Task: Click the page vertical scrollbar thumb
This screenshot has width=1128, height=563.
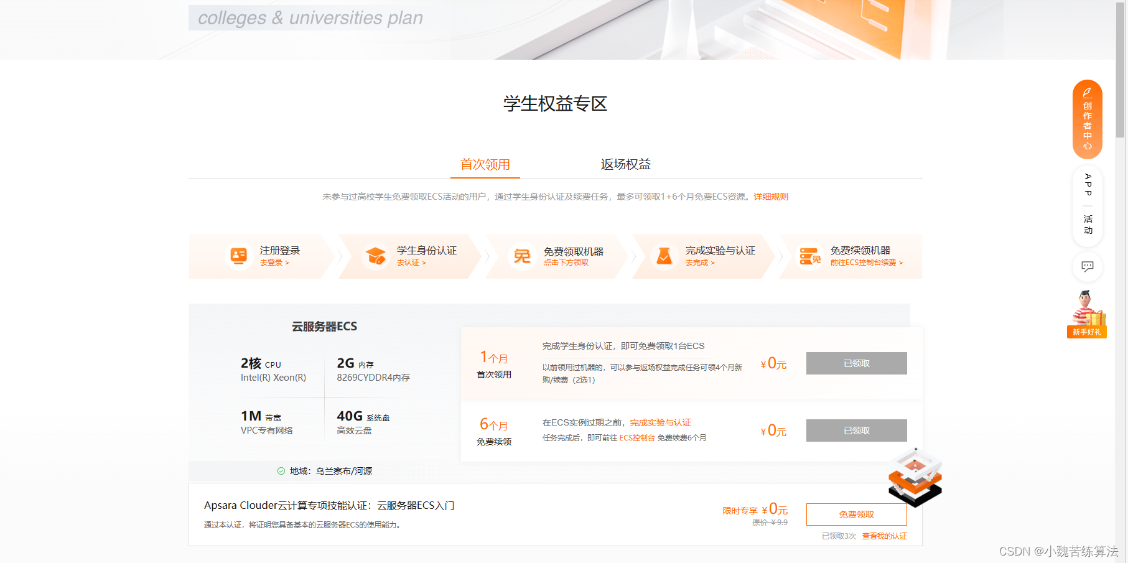Action: tap(1120, 70)
